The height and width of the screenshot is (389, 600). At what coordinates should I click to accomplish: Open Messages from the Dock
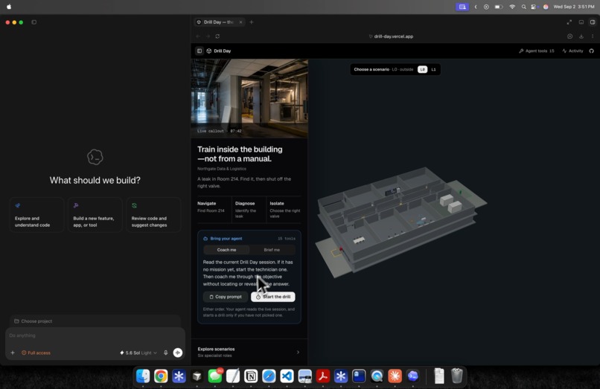pos(215,376)
